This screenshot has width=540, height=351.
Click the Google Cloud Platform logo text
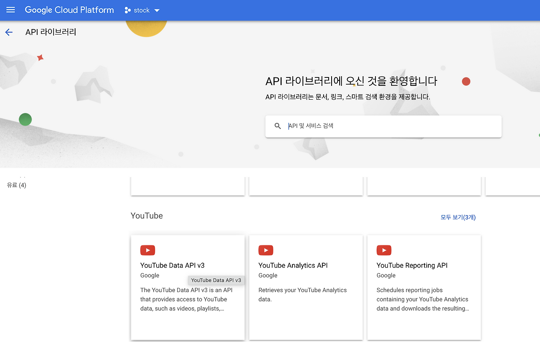(69, 10)
